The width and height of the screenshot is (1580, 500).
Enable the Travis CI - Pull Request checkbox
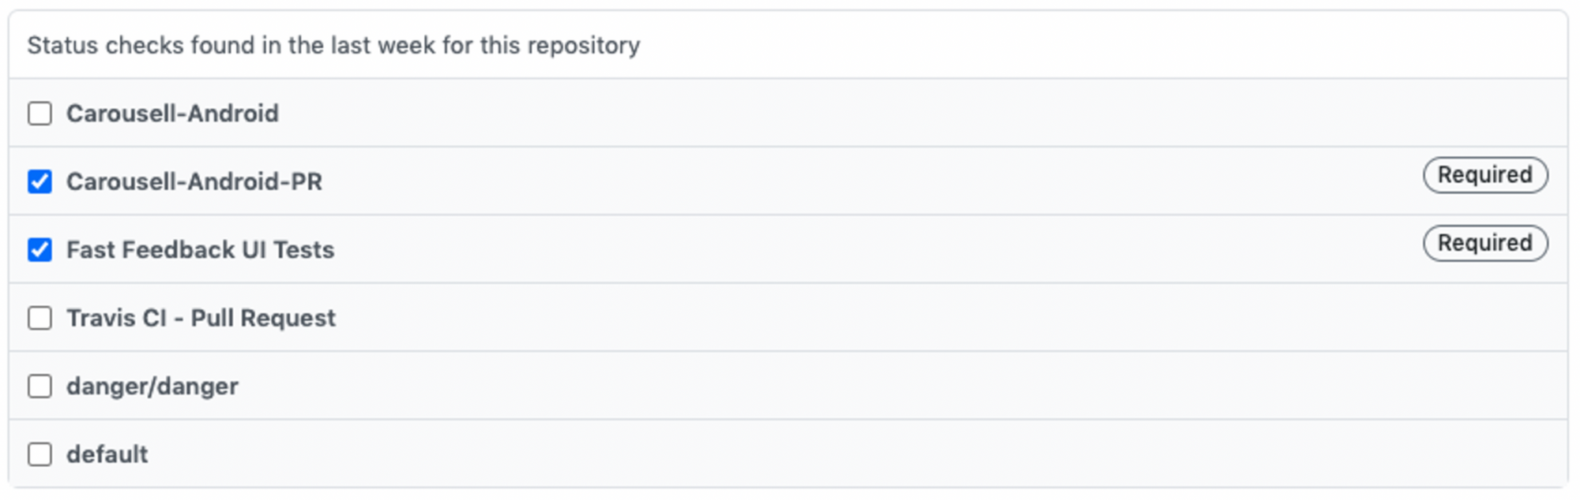39,318
